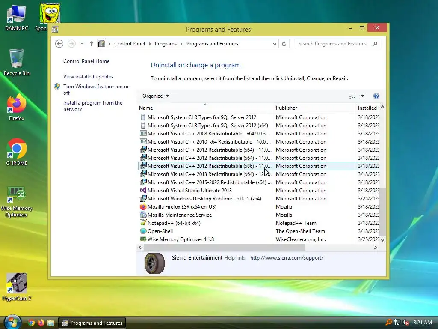Open Help via the blue question icon

coord(376,96)
